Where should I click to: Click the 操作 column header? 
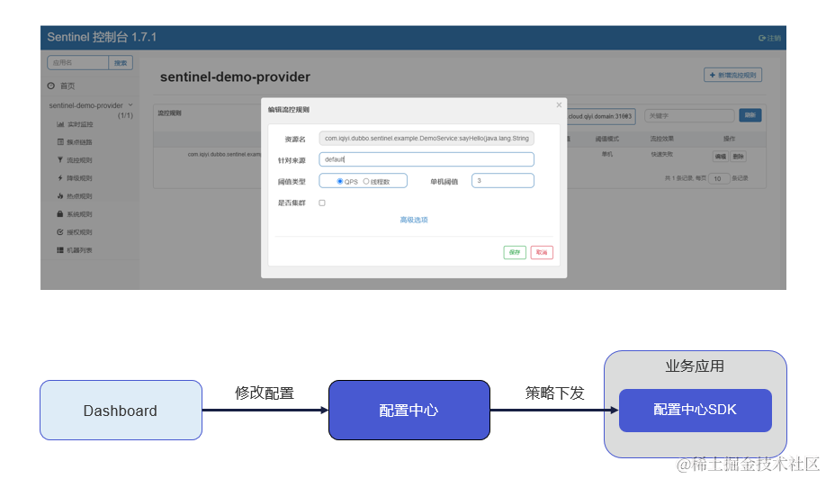coord(729,140)
